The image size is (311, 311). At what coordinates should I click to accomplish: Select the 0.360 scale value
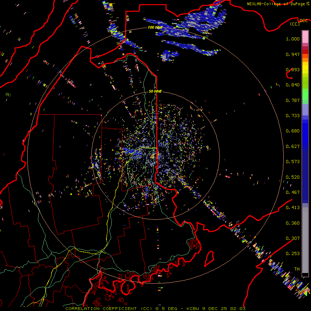pos(293,223)
